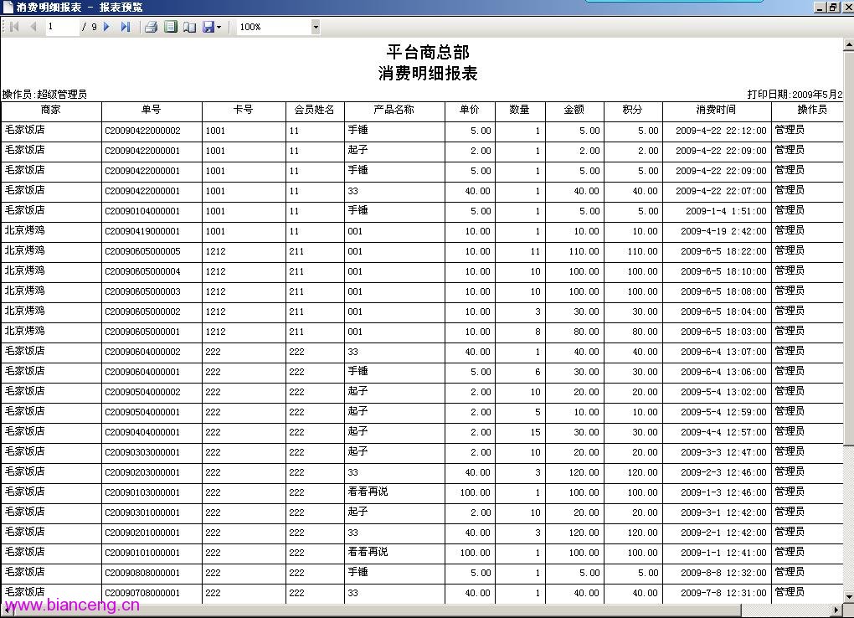This screenshot has height=618, width=854.
Task: Click the timestamp 2009-6-5 18:03:00
Action: click(723, 332)
